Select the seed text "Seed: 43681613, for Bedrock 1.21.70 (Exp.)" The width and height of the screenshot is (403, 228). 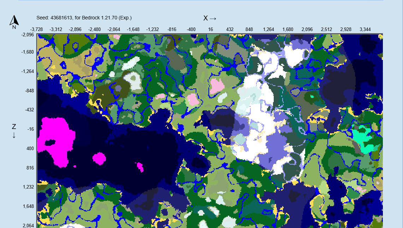coord(84,18)
